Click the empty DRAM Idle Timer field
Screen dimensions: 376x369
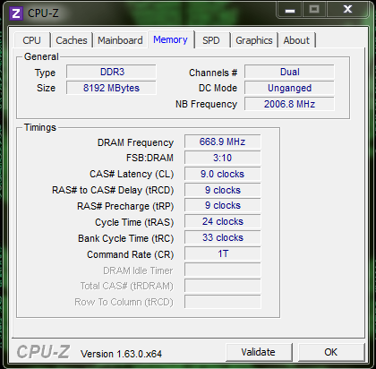(x=223, y=270)
